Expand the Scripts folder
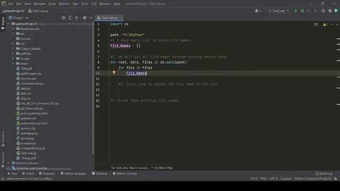The image size is (340, 191). tap(13, 59)
